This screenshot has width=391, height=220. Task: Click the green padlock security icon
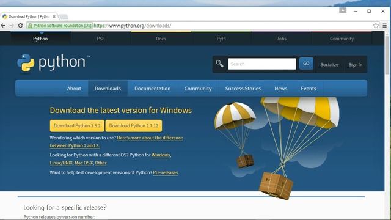30,26
